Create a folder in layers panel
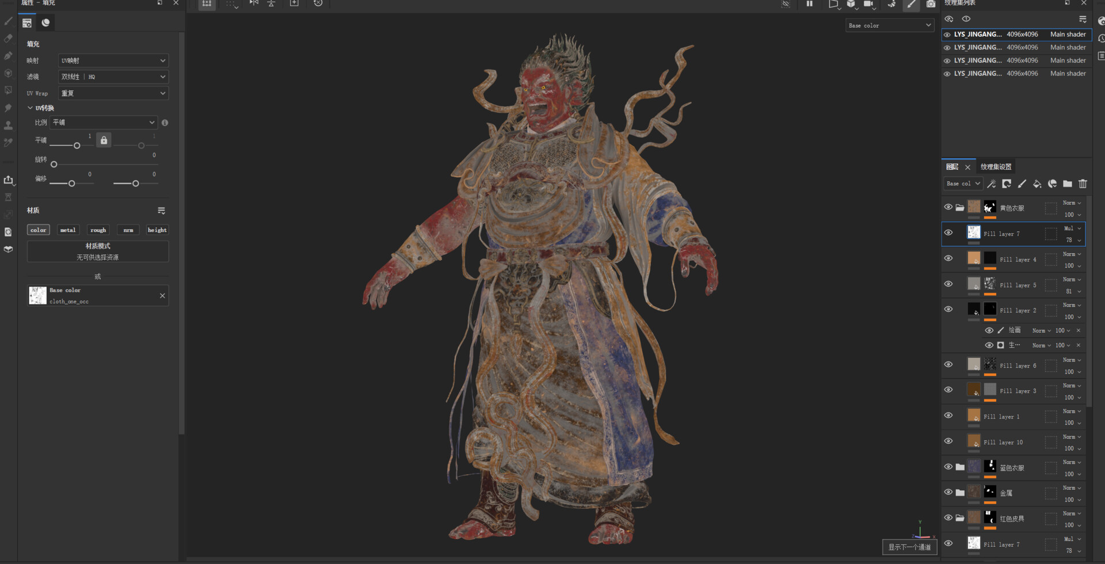 (x=1067, y=184)
